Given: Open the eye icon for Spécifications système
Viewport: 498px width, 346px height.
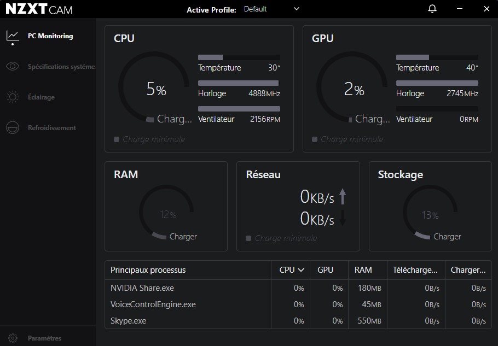Looking at the screenshot, I should [13, 67].
